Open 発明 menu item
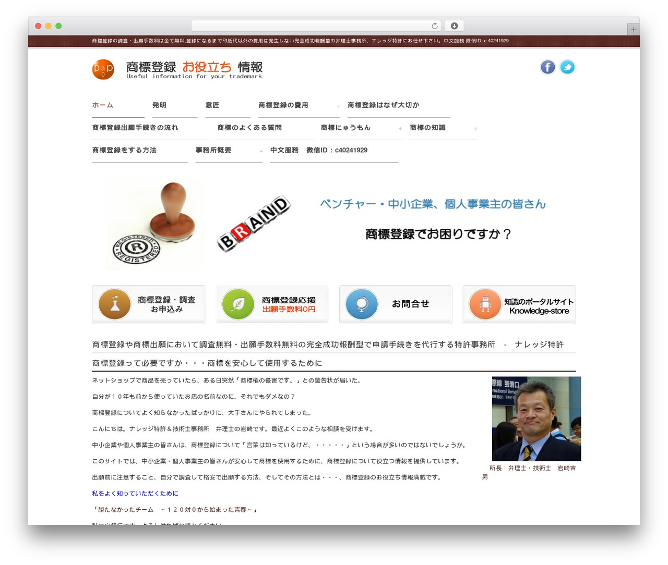The image size is (668, 565). pos(159,105)
